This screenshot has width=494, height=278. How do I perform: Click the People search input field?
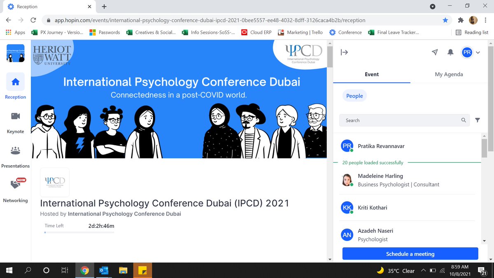[x=405, y=120]
